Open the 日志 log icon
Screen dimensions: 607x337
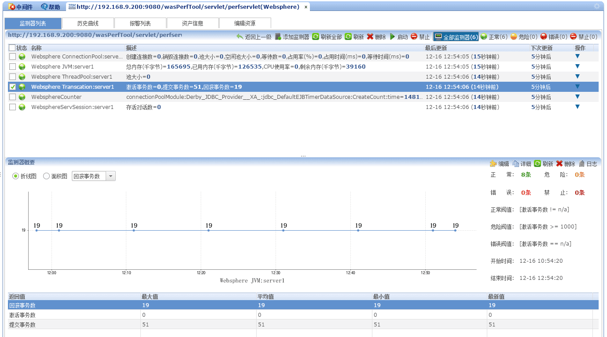pos(582,163)
